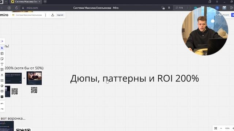Open board name Система Максима Емельянова
This screenshot has height=131, width=234.
coord(29,15)
